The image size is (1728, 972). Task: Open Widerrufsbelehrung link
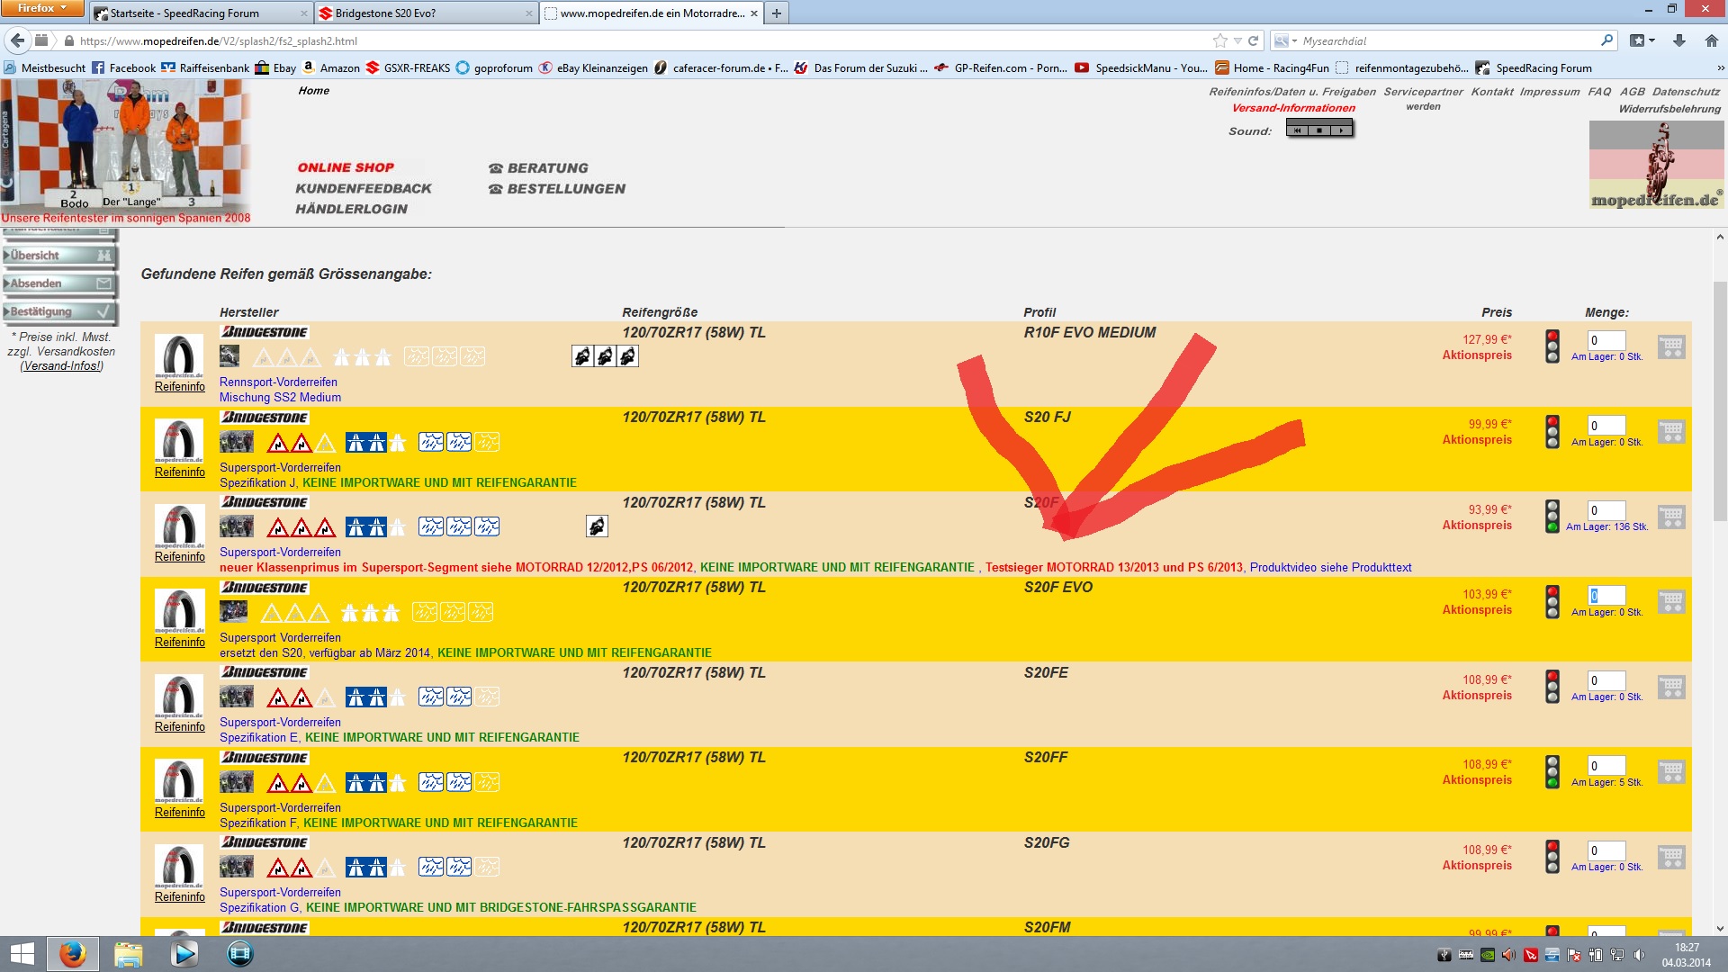1669,109
